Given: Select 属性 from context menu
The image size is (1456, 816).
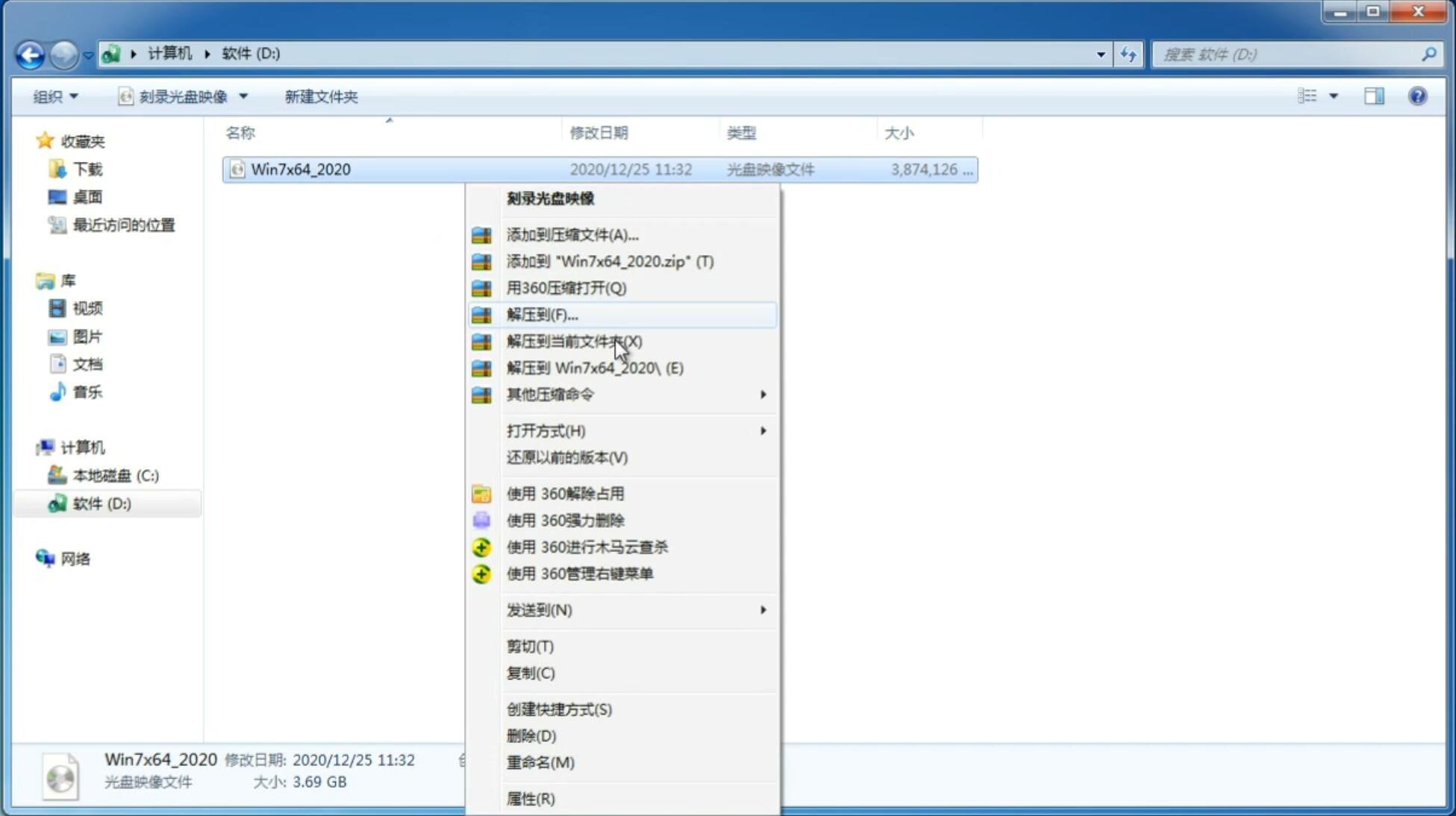Looking at the screenshot, I should pos(530,798).
